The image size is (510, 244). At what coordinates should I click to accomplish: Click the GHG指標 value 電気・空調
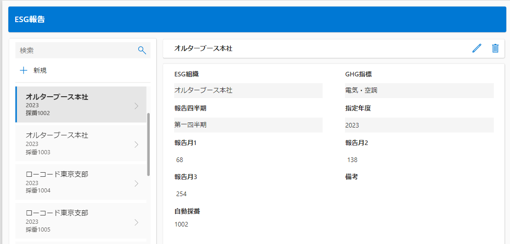[x=420, y=90]
